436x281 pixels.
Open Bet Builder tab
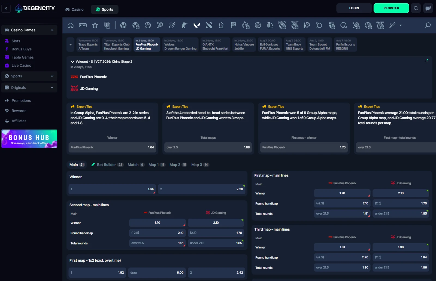click(107, 164)
